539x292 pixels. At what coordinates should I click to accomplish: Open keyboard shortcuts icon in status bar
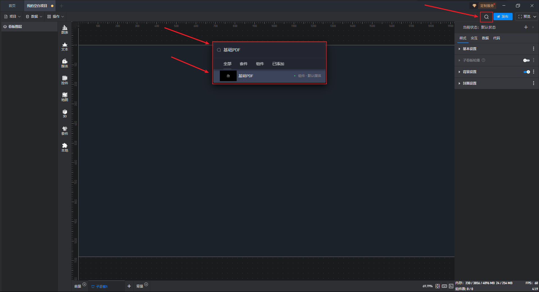444,286
